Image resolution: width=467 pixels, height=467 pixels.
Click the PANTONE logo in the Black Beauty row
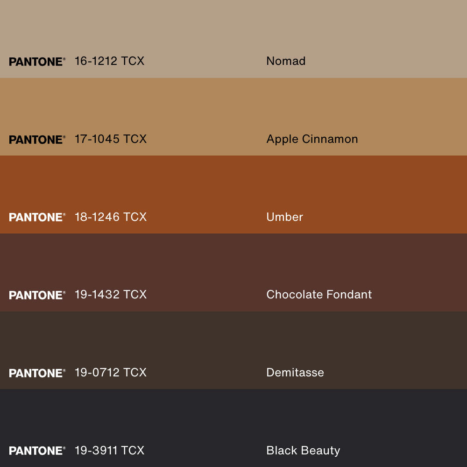point(37,451)
